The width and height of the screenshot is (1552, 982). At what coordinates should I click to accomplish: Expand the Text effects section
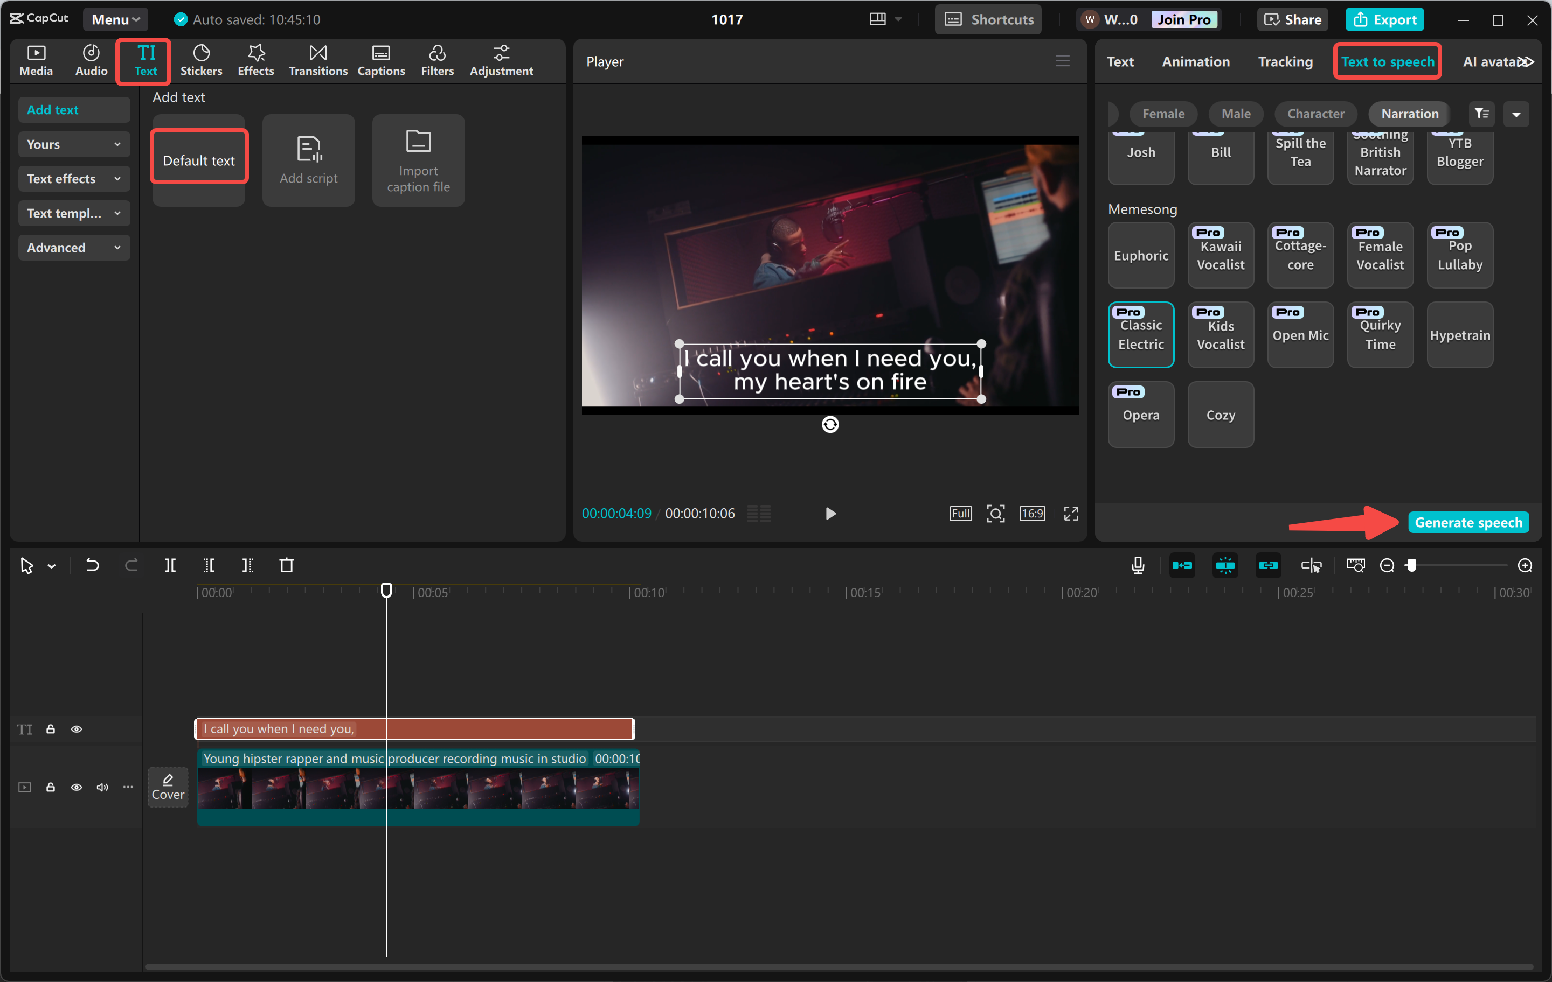coord(73,178)
